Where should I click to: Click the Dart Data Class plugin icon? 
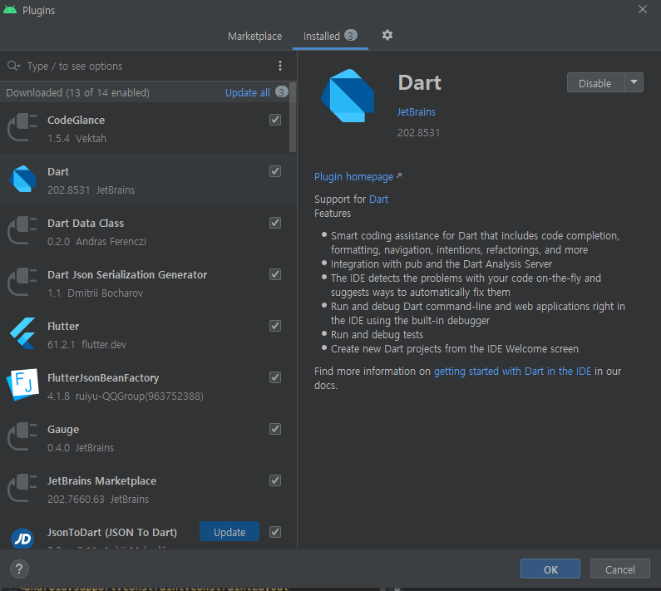pyautogui.click(x=22, y=230)
